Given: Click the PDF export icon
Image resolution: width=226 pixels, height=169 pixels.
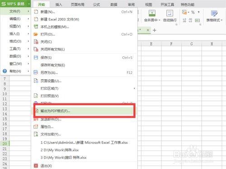Looking at the screenshot, I should coord(37,111).
